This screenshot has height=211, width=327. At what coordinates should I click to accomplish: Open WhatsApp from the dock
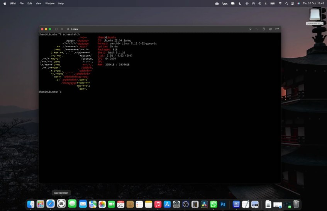pos(213,204)
